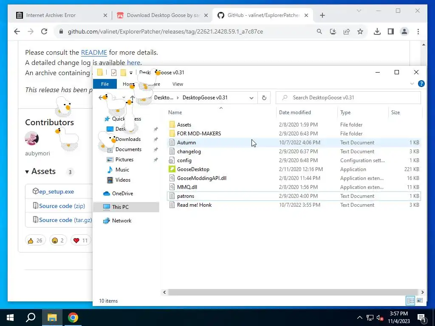Open taskbar search magnifier
This screenshot has width=435, height=326.
click(31, 318)
